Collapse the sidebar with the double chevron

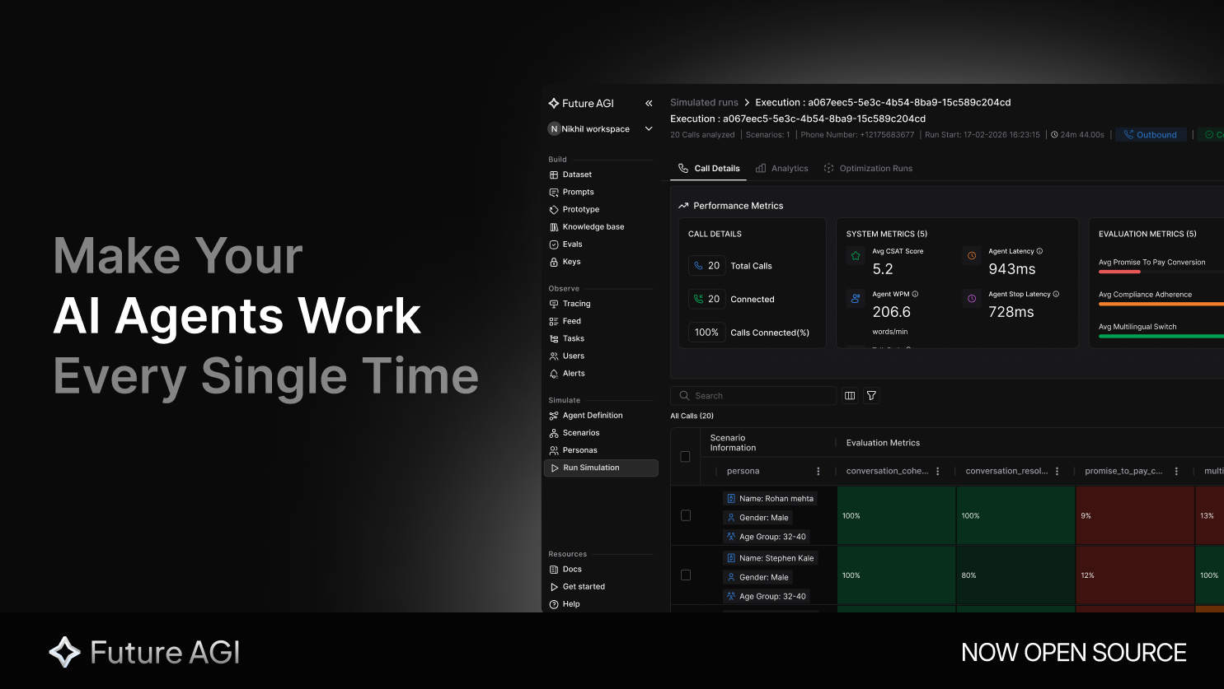(649, 104)
